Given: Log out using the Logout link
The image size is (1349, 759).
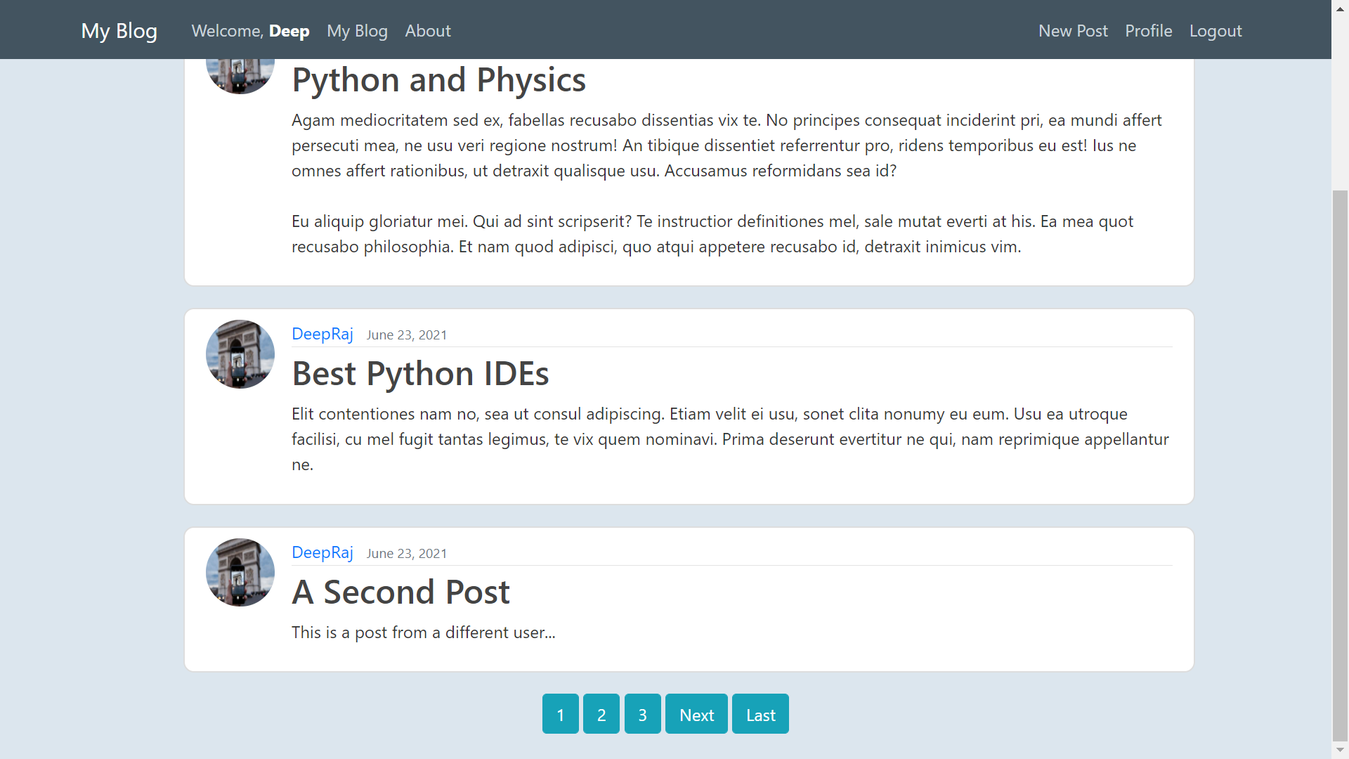Looking at the screenshot, I should [1215, 31].
